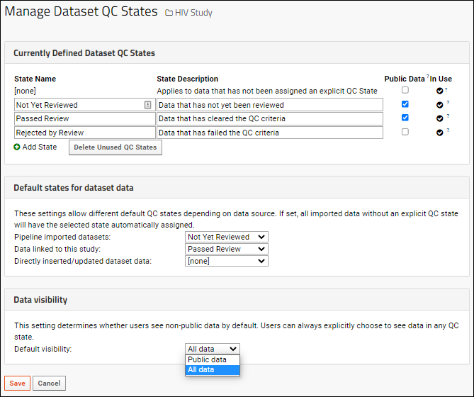Uncheck Public Data for Passed Review
The width and height of the screenshot is (474, 397).
[405, 118]
